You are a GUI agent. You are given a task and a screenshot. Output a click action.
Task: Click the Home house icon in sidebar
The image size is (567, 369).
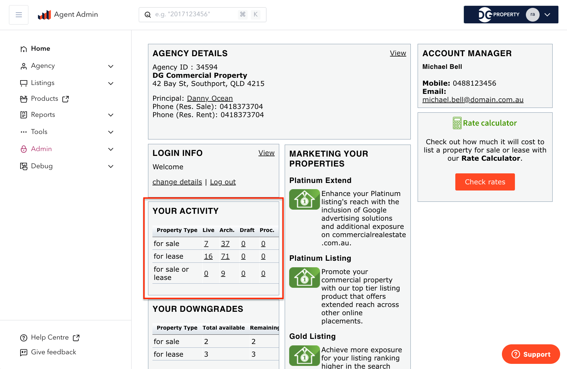[24, 49]
